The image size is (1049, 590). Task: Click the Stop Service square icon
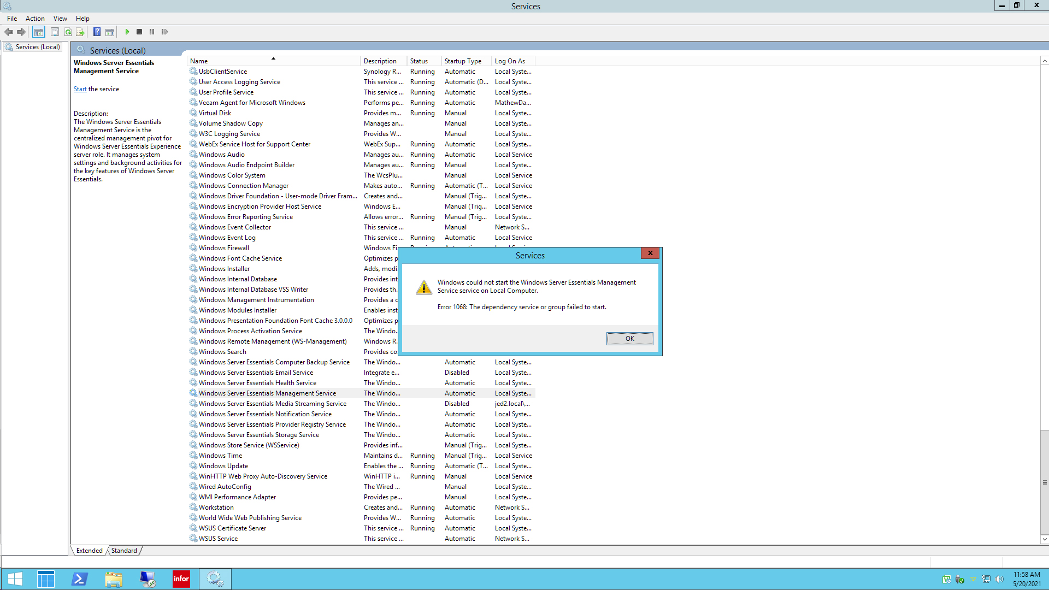[139, 32]
